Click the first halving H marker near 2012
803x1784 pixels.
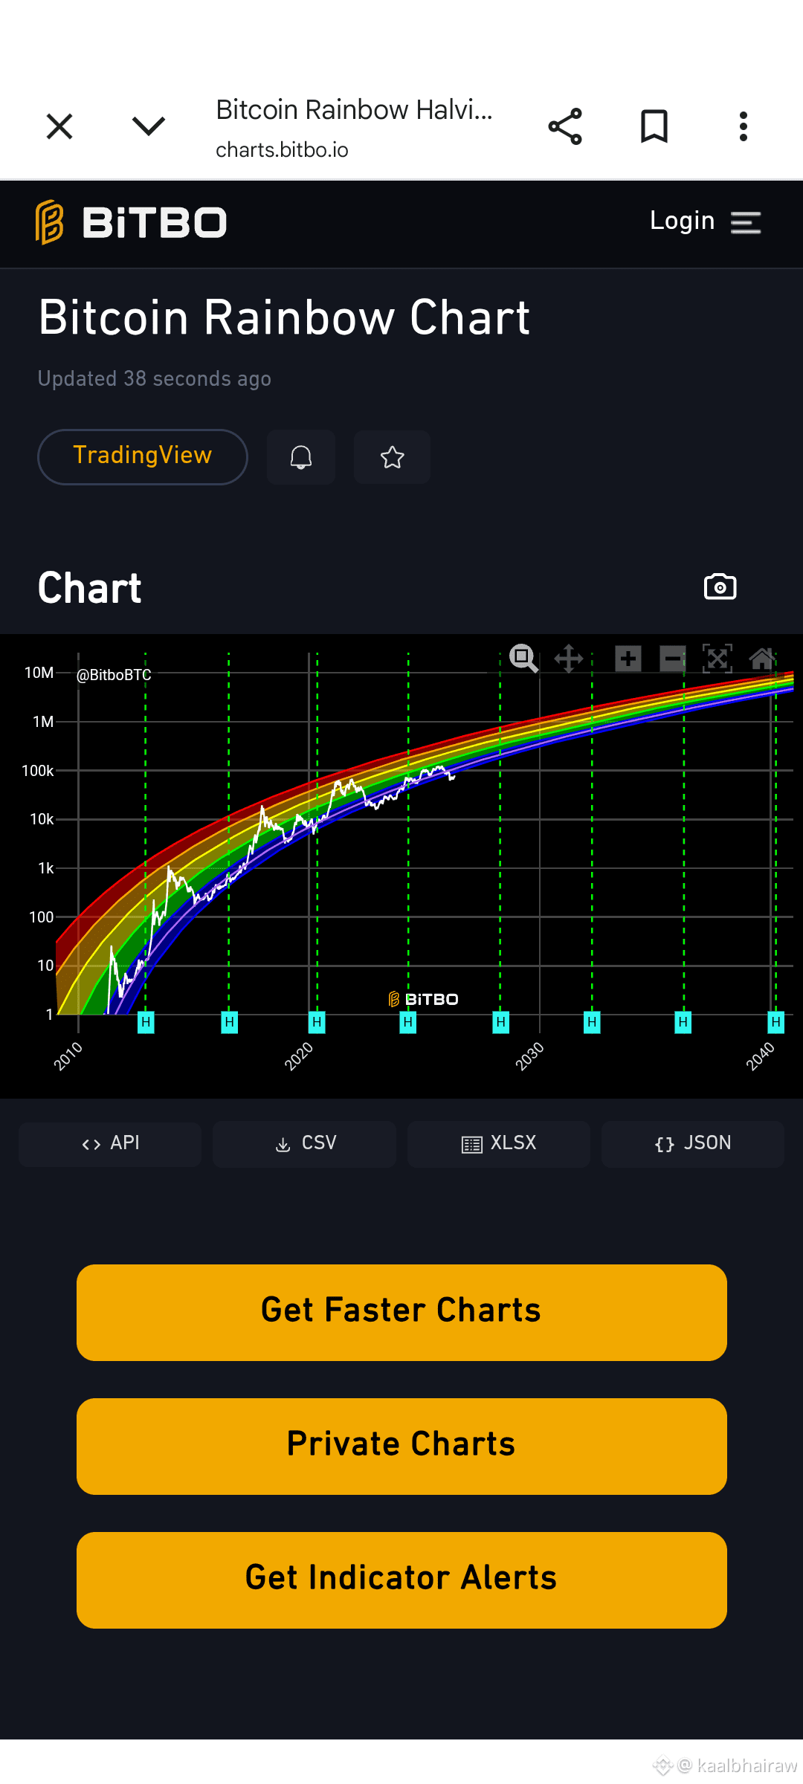[x=146, y=1023]
